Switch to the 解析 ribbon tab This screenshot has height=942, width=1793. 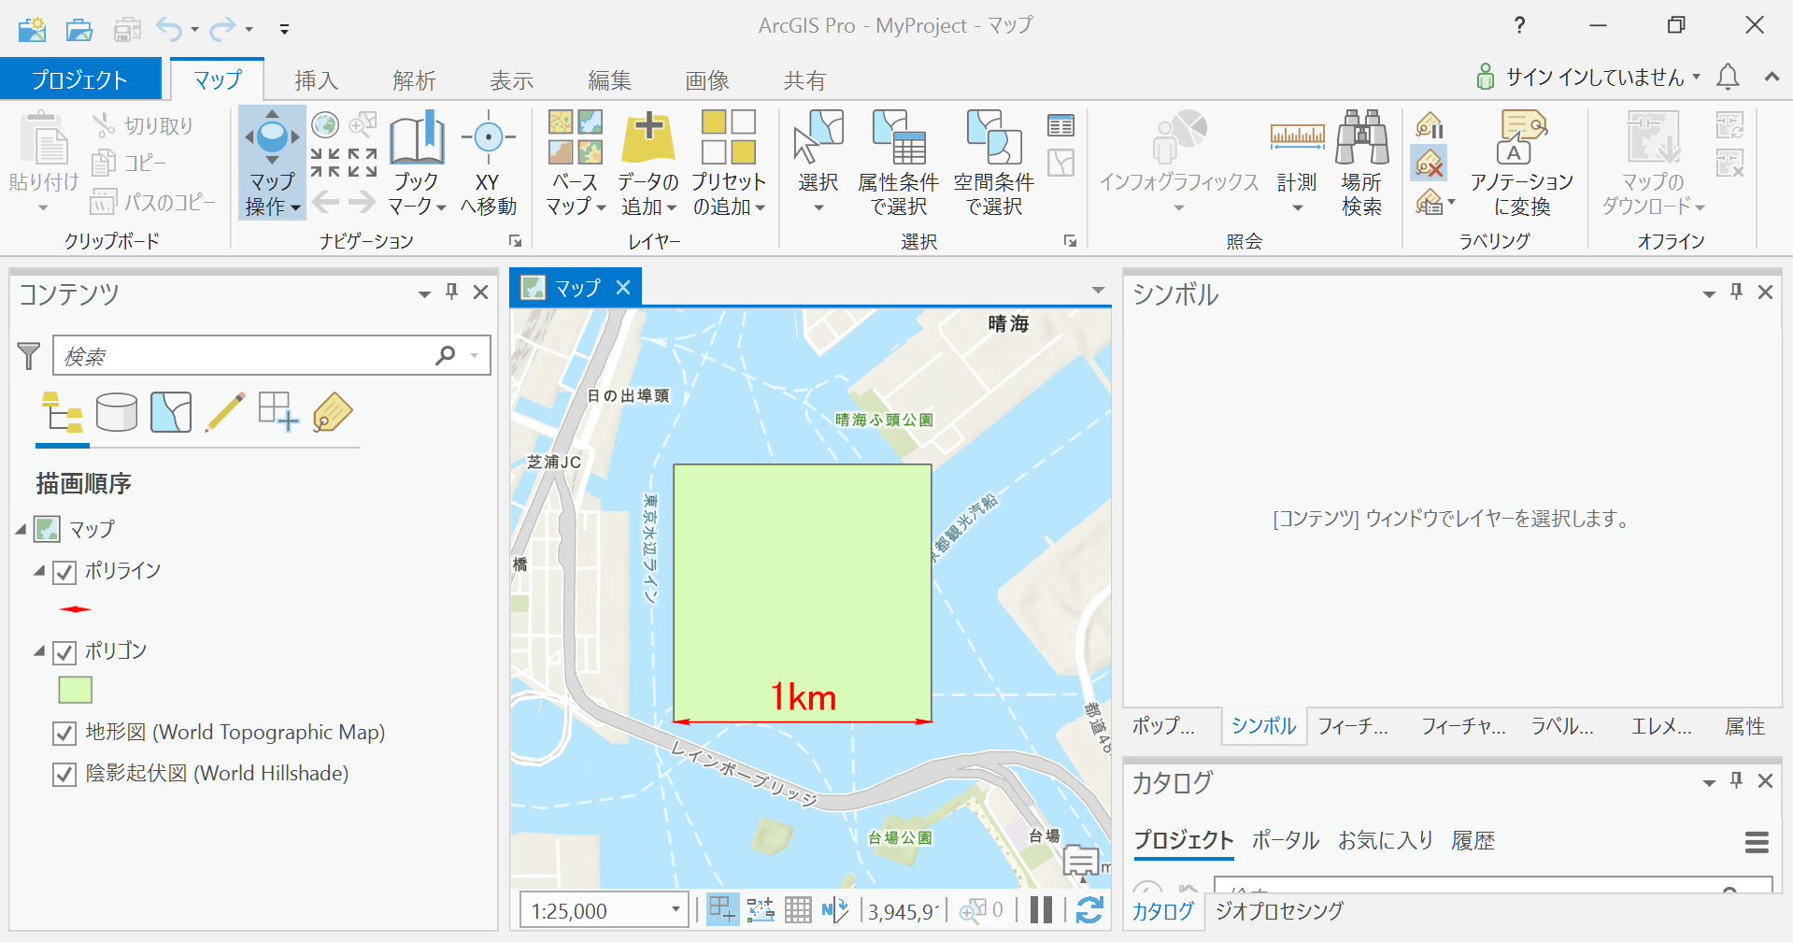[x=414, y=80]
